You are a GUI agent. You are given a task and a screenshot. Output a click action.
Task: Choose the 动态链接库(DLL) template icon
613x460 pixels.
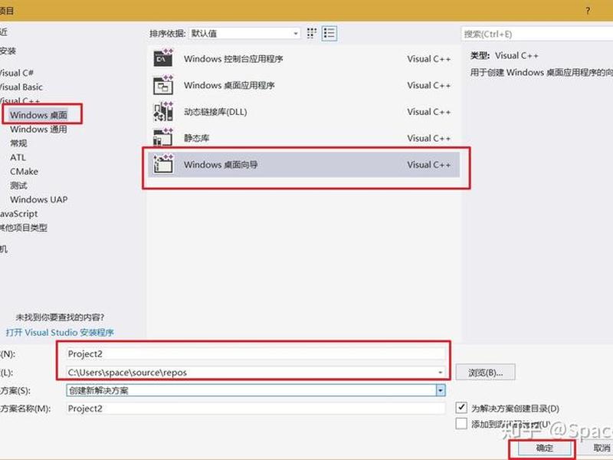(163, 111)
